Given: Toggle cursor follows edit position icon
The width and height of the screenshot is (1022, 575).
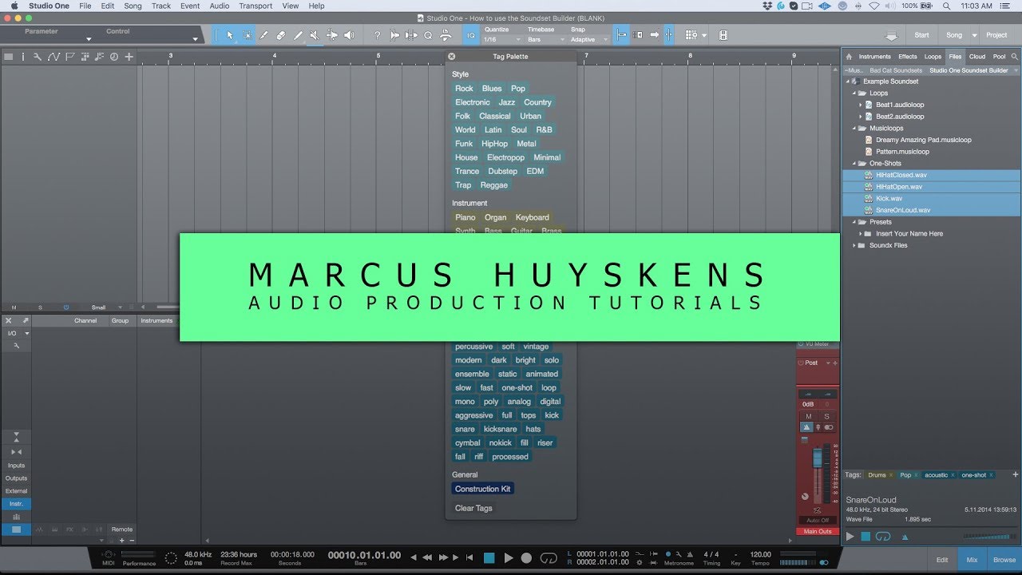Looking at the screenshot, I should (x=668, y=35).
